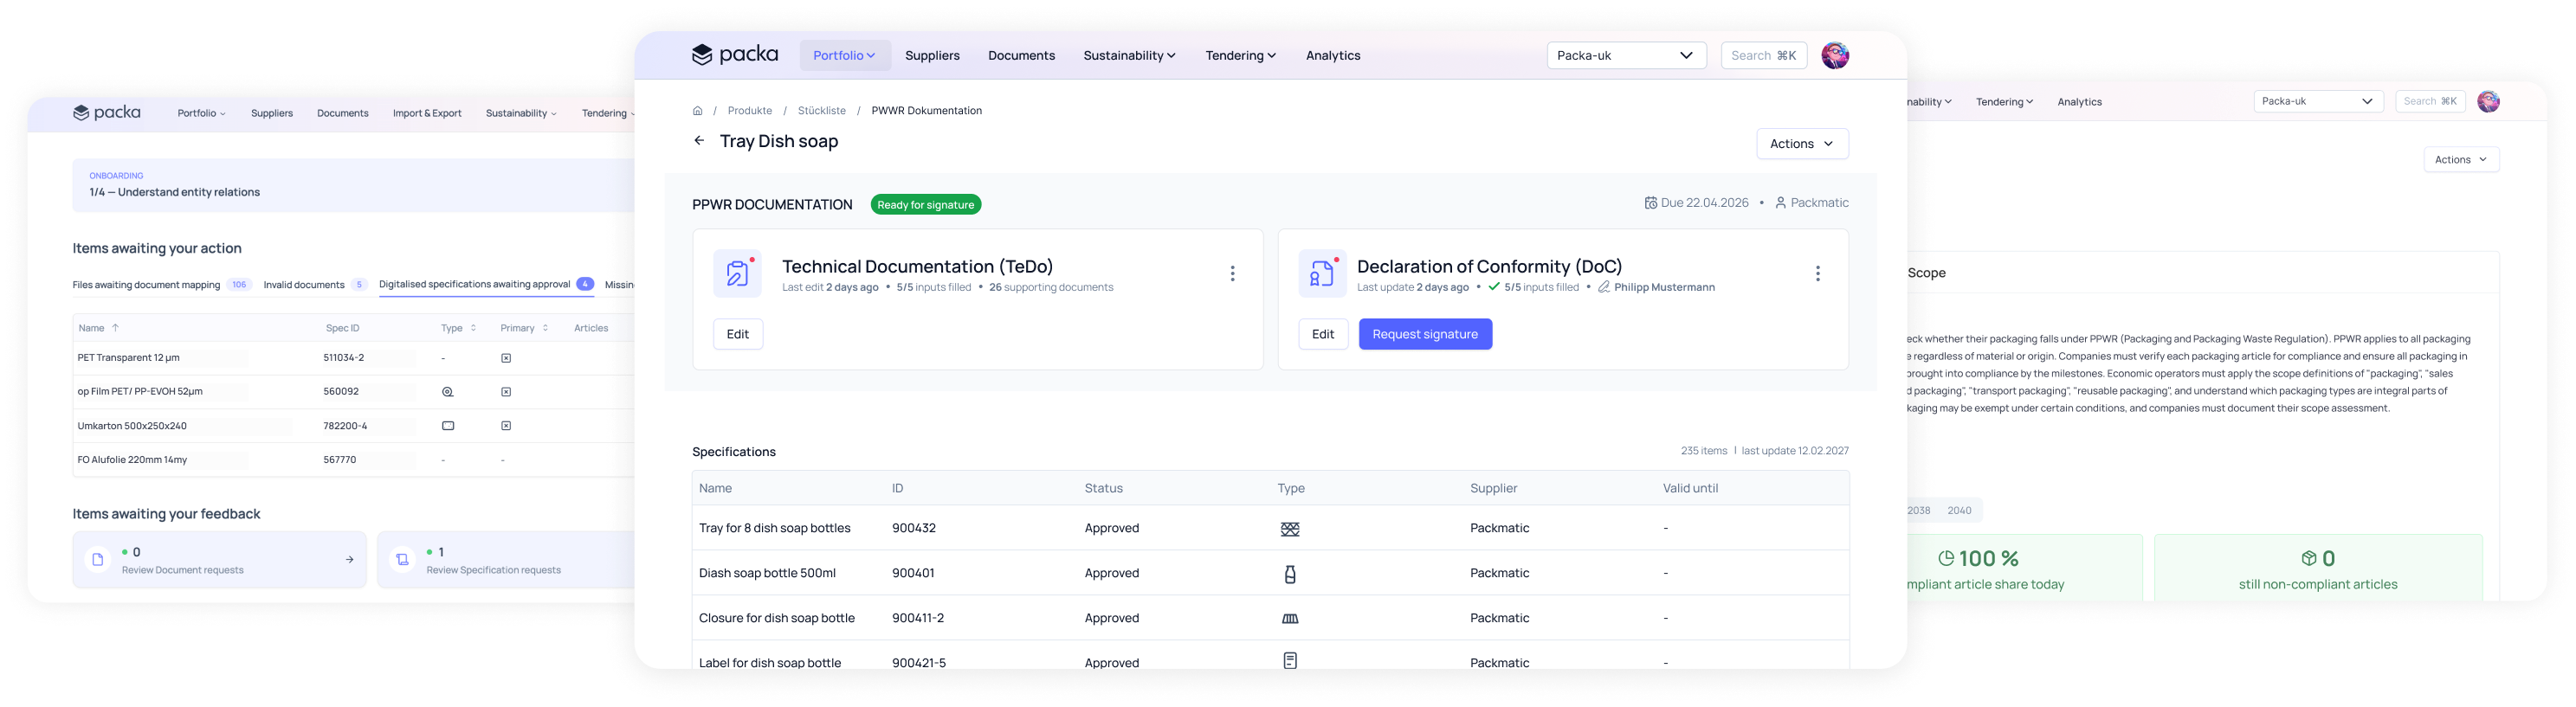Sort by Primary column in left window
This screenshot has height=707, width=2576.
click(x=524, y=328)
